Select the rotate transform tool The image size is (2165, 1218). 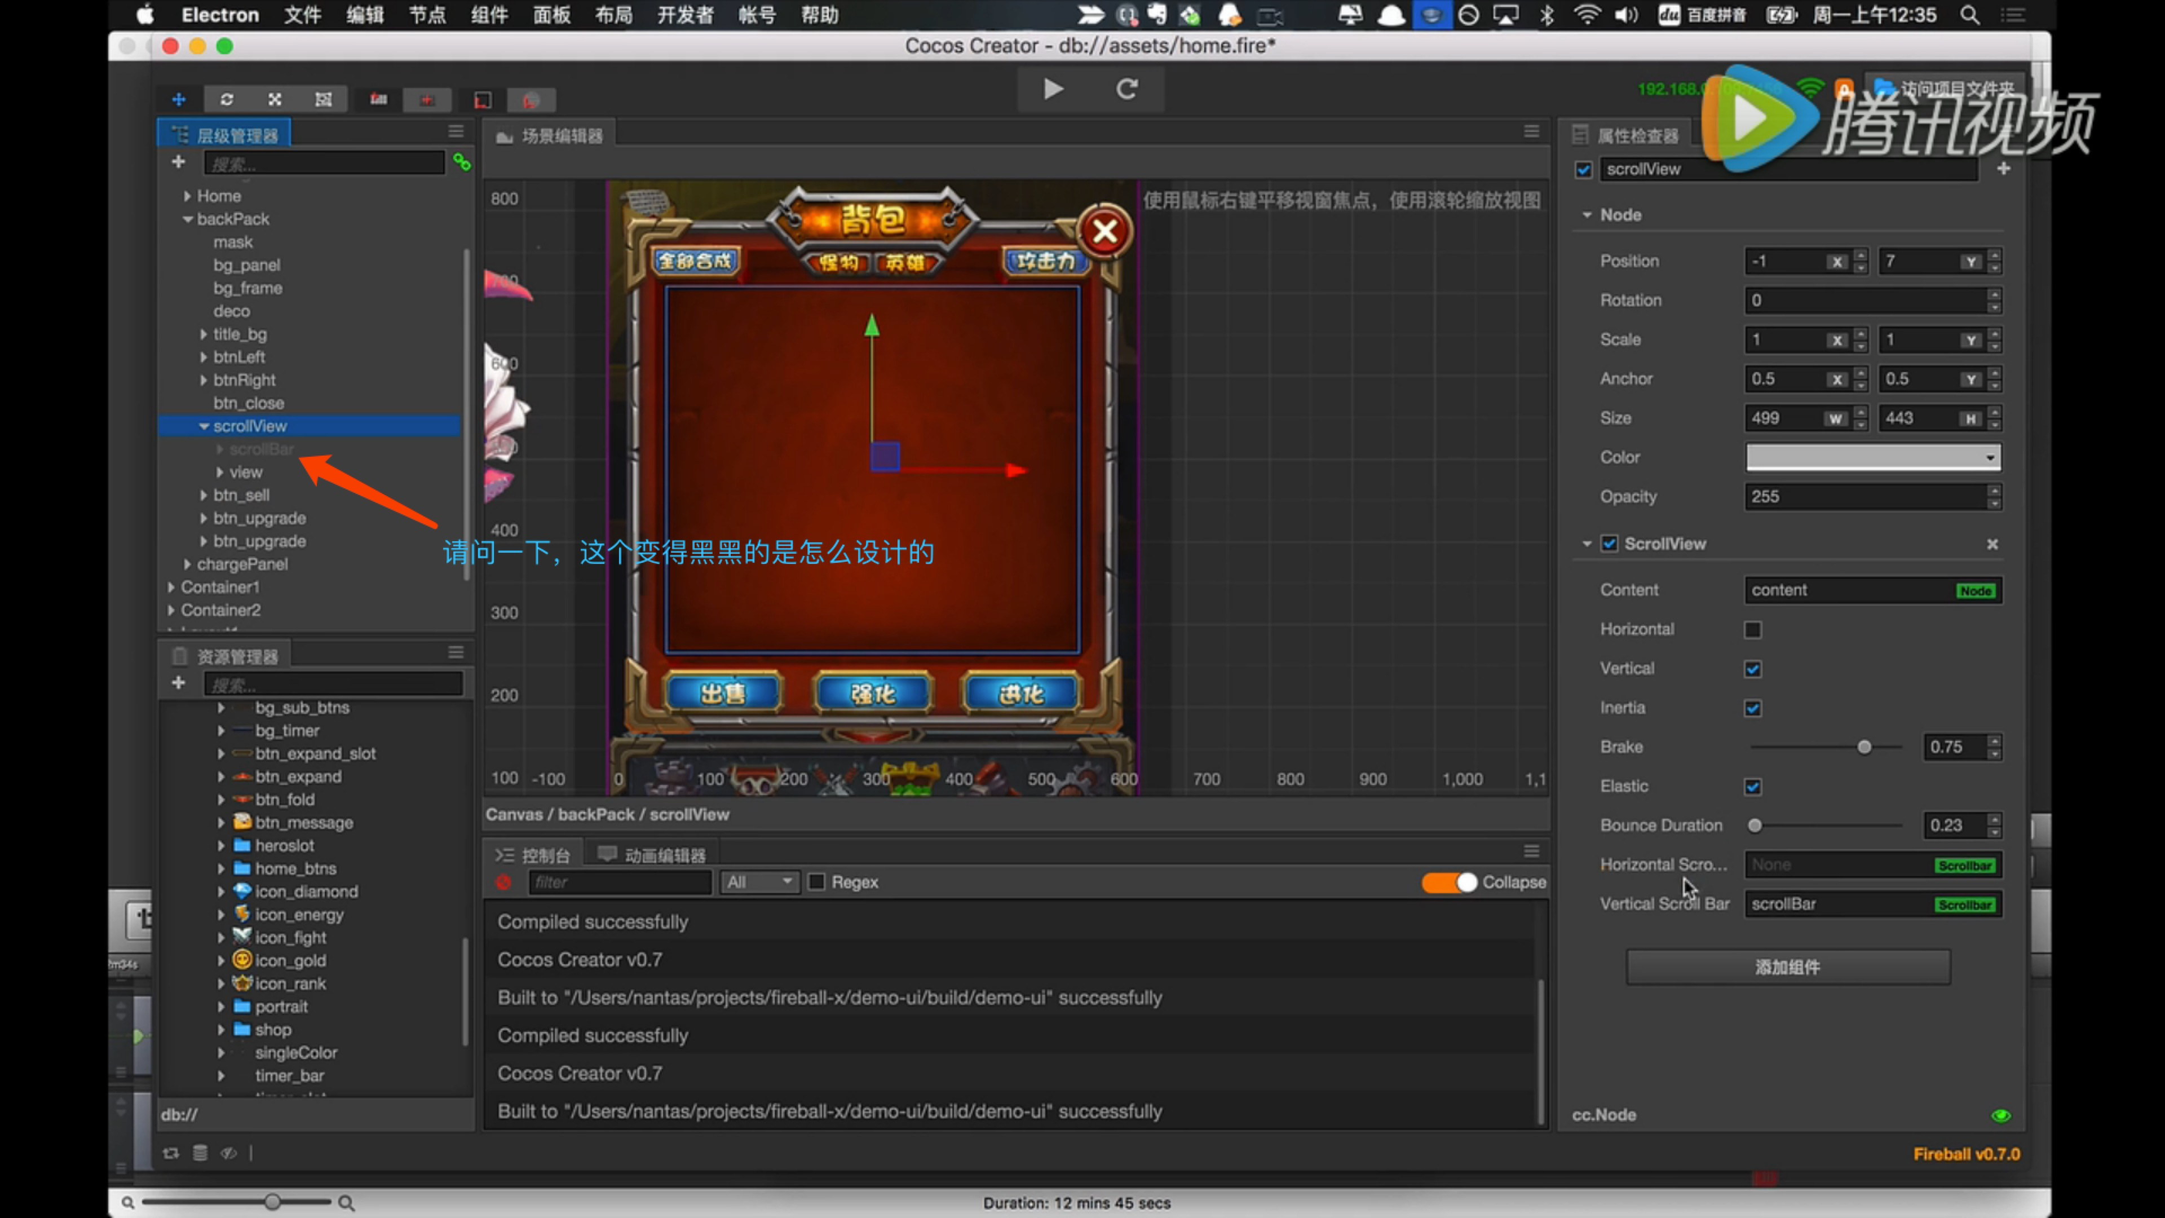pos(226,100)
